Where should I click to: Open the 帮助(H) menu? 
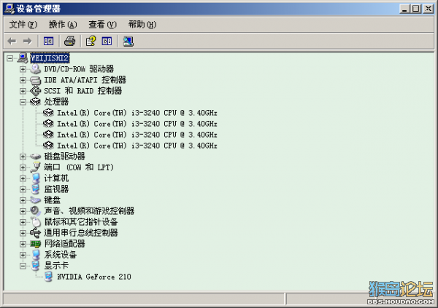point(142,25)
